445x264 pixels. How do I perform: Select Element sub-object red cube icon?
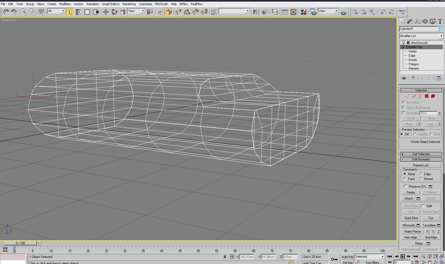433,96
